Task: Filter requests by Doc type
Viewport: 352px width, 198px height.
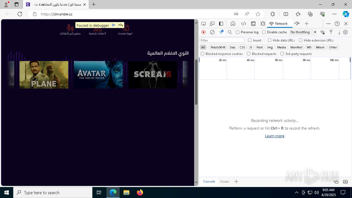Action: pos(233,47)
